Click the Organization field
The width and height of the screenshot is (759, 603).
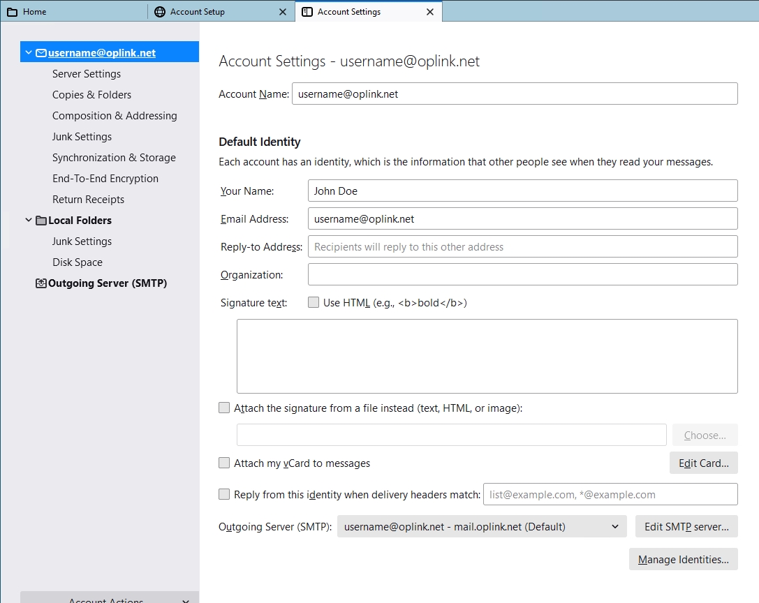click(523, 274)
